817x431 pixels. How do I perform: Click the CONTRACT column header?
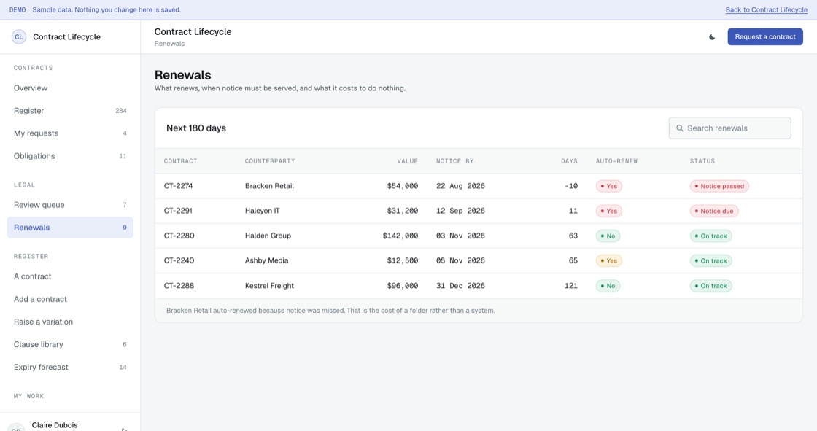[180, 161]
